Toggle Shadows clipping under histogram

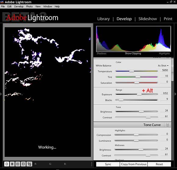point(101,53)
